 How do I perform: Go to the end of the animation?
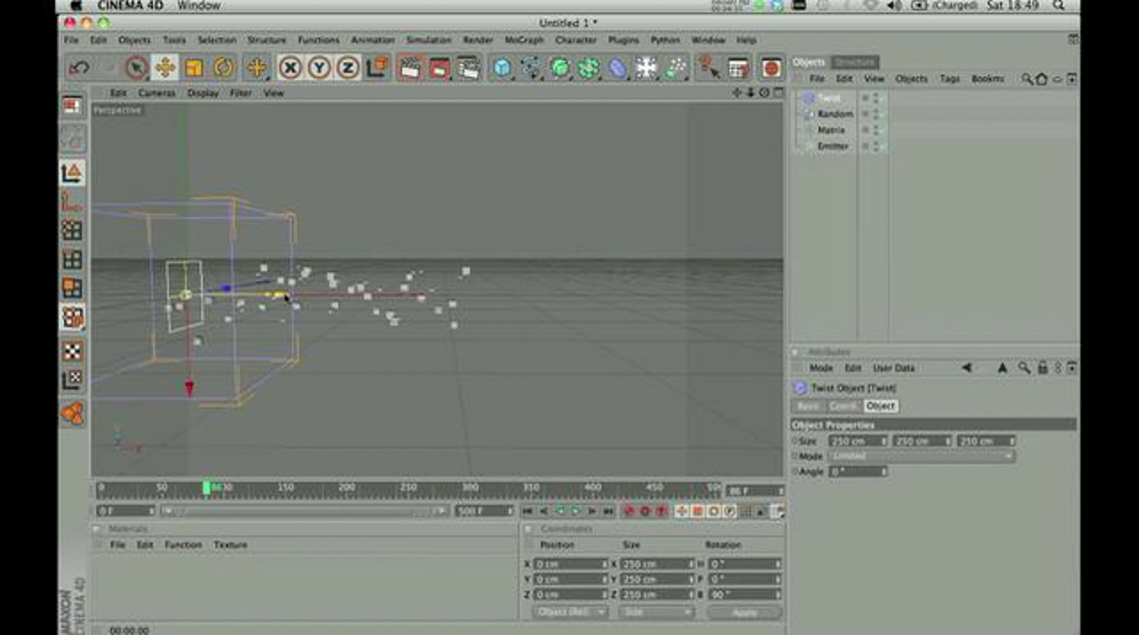608,511
